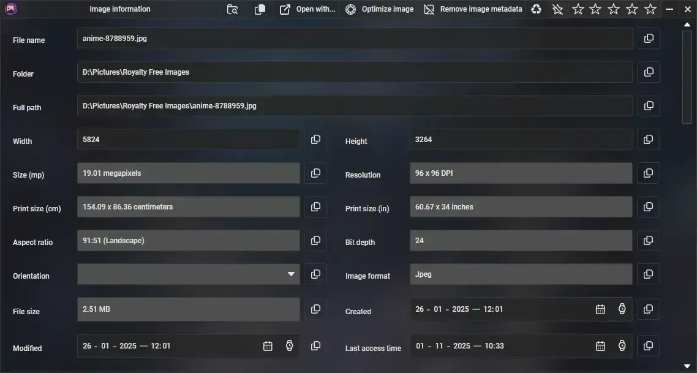Copy the Modified date value
697x373 pixels.
315,346
